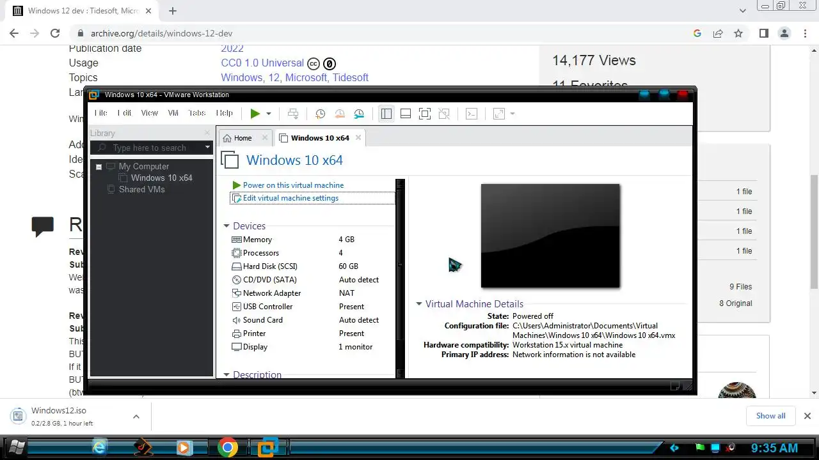Select the Hard Disk (SCSI) device
The width and height of the screenshot is (819, 460).
pos(313,266)
